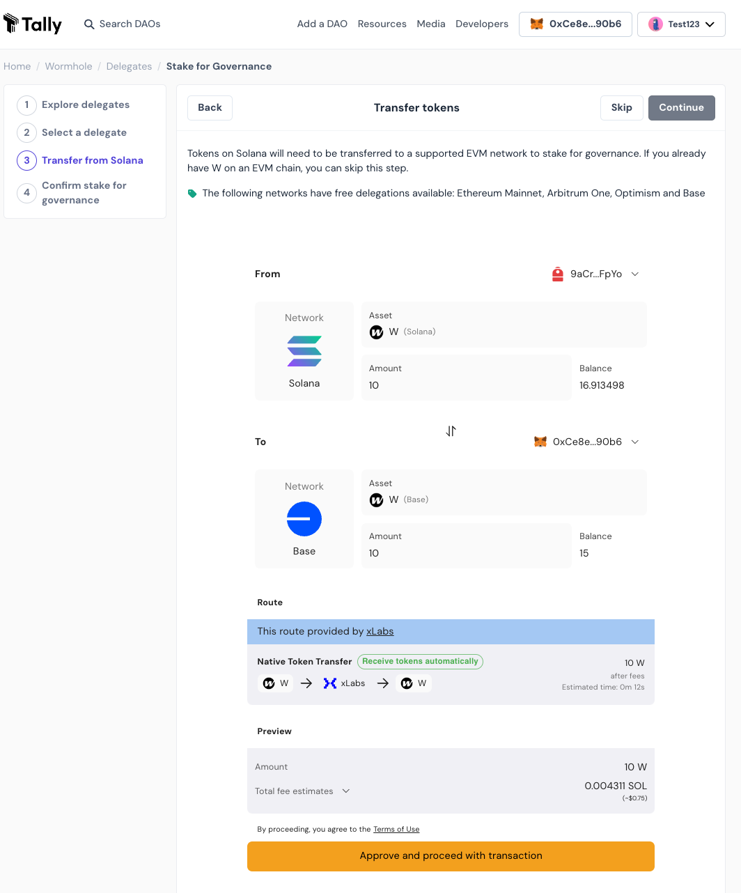Approve and proceed with transaction
The image size is (741, 893).
tap(451, 856)
